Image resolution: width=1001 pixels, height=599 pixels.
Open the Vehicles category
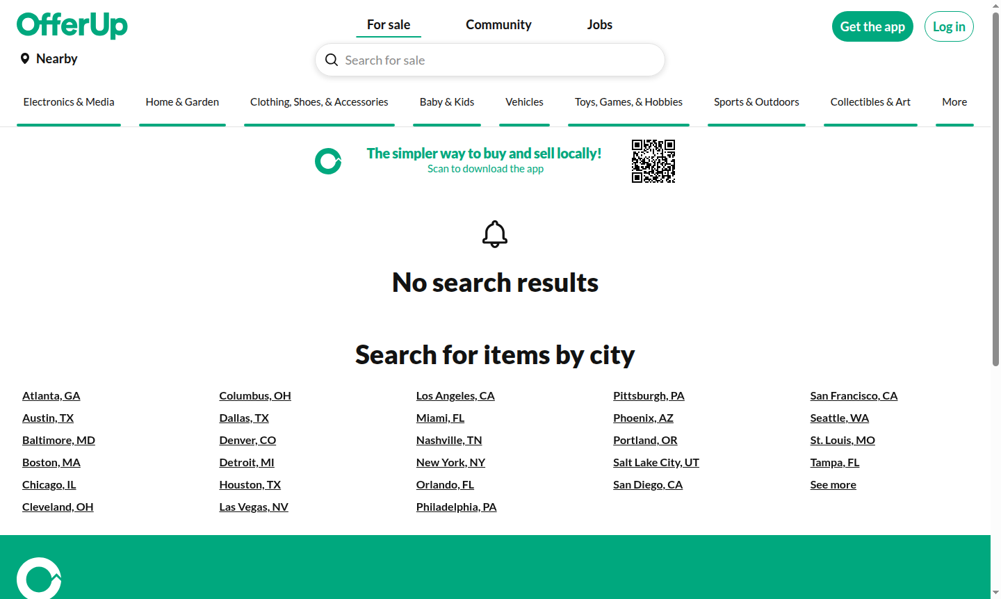524,101
